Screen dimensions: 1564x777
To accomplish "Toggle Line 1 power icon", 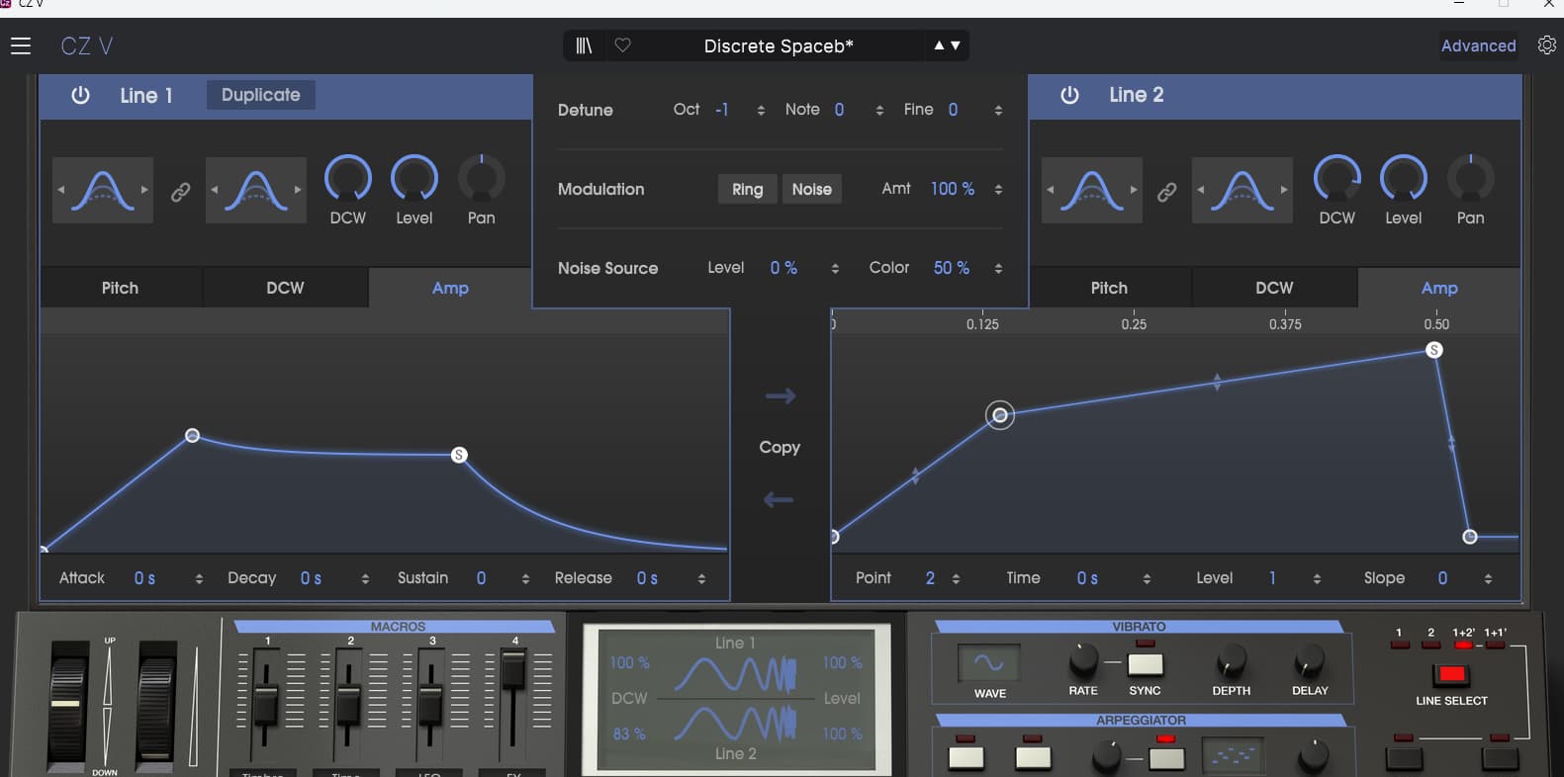I will 80,95.
